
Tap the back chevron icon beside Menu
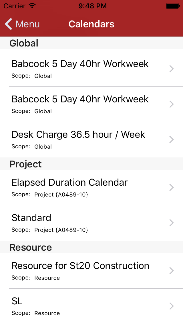click(x=9, y=24)
